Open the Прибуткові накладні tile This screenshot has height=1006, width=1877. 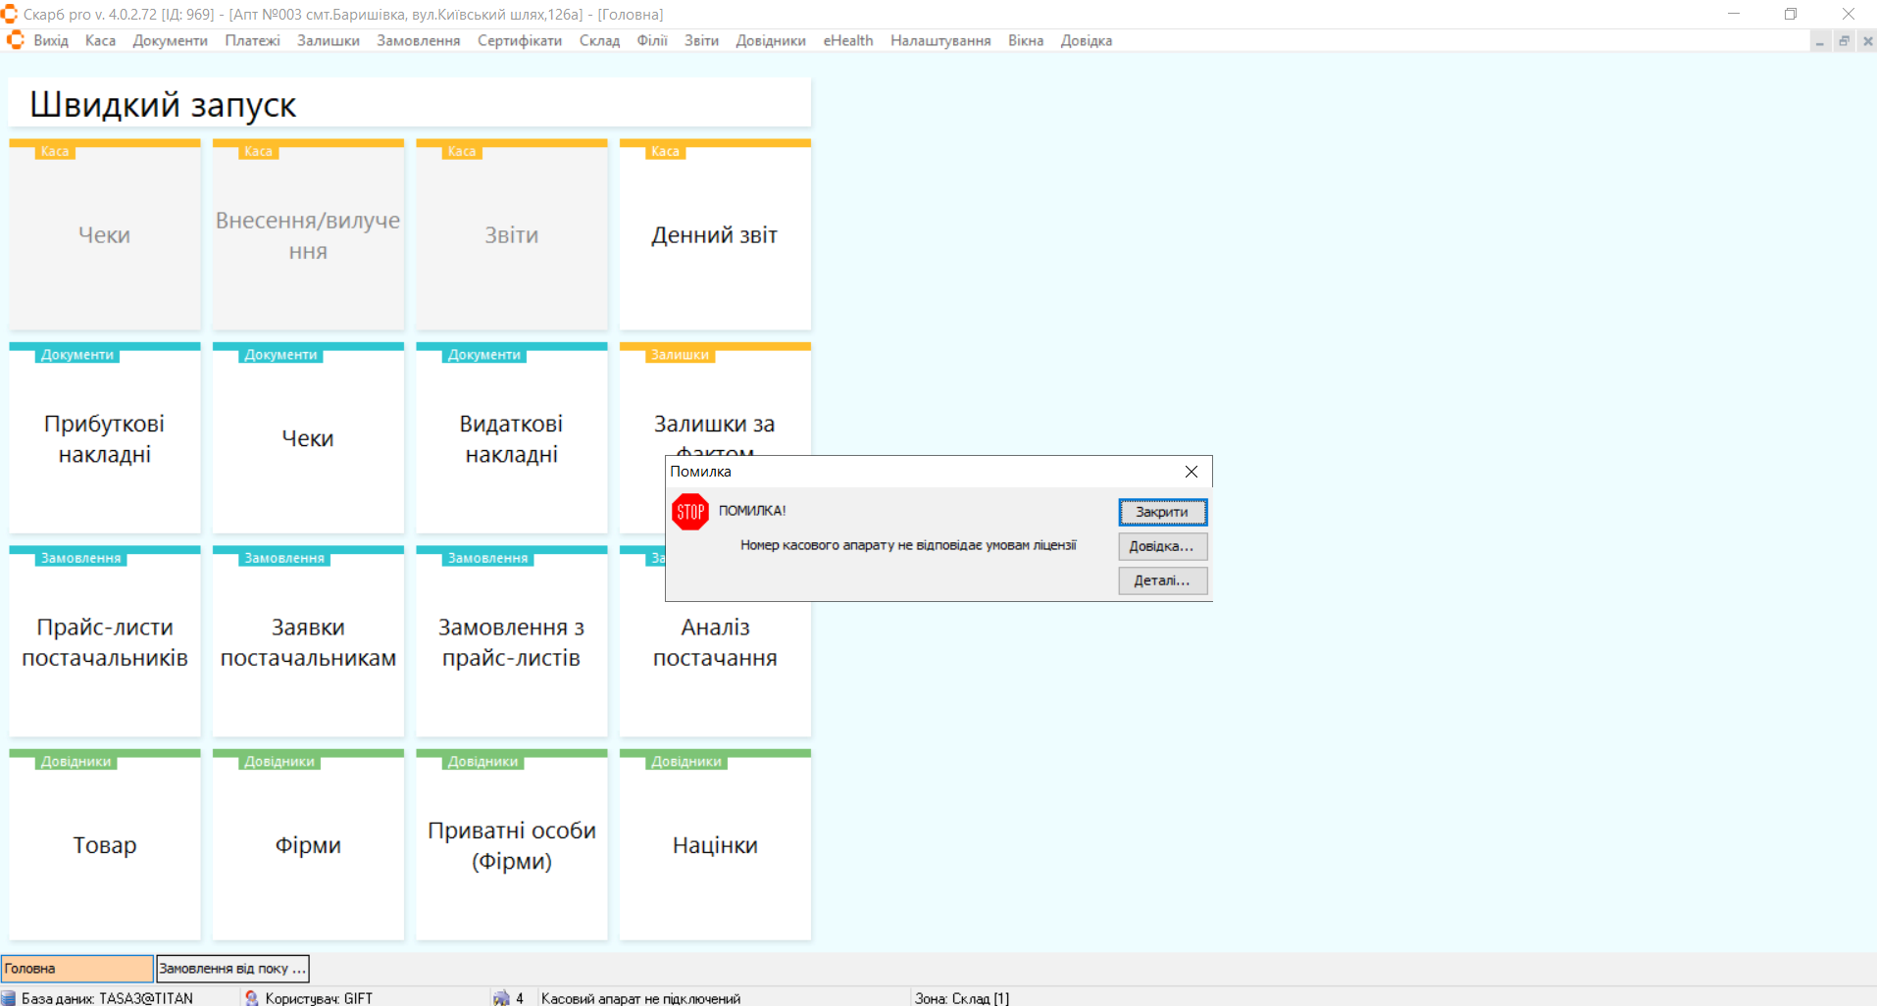click(x=105, y=439)
